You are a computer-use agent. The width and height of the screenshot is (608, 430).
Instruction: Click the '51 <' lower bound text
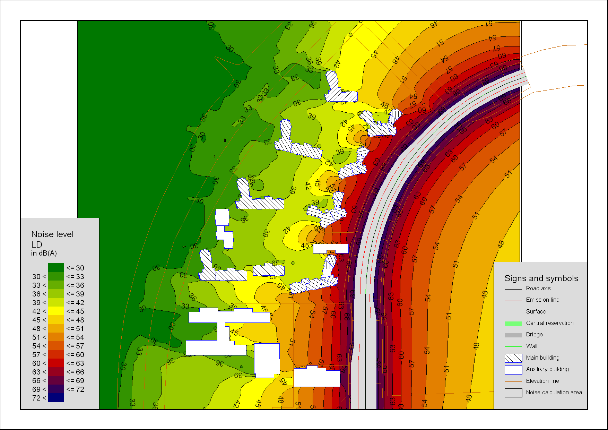click(39, 337)
